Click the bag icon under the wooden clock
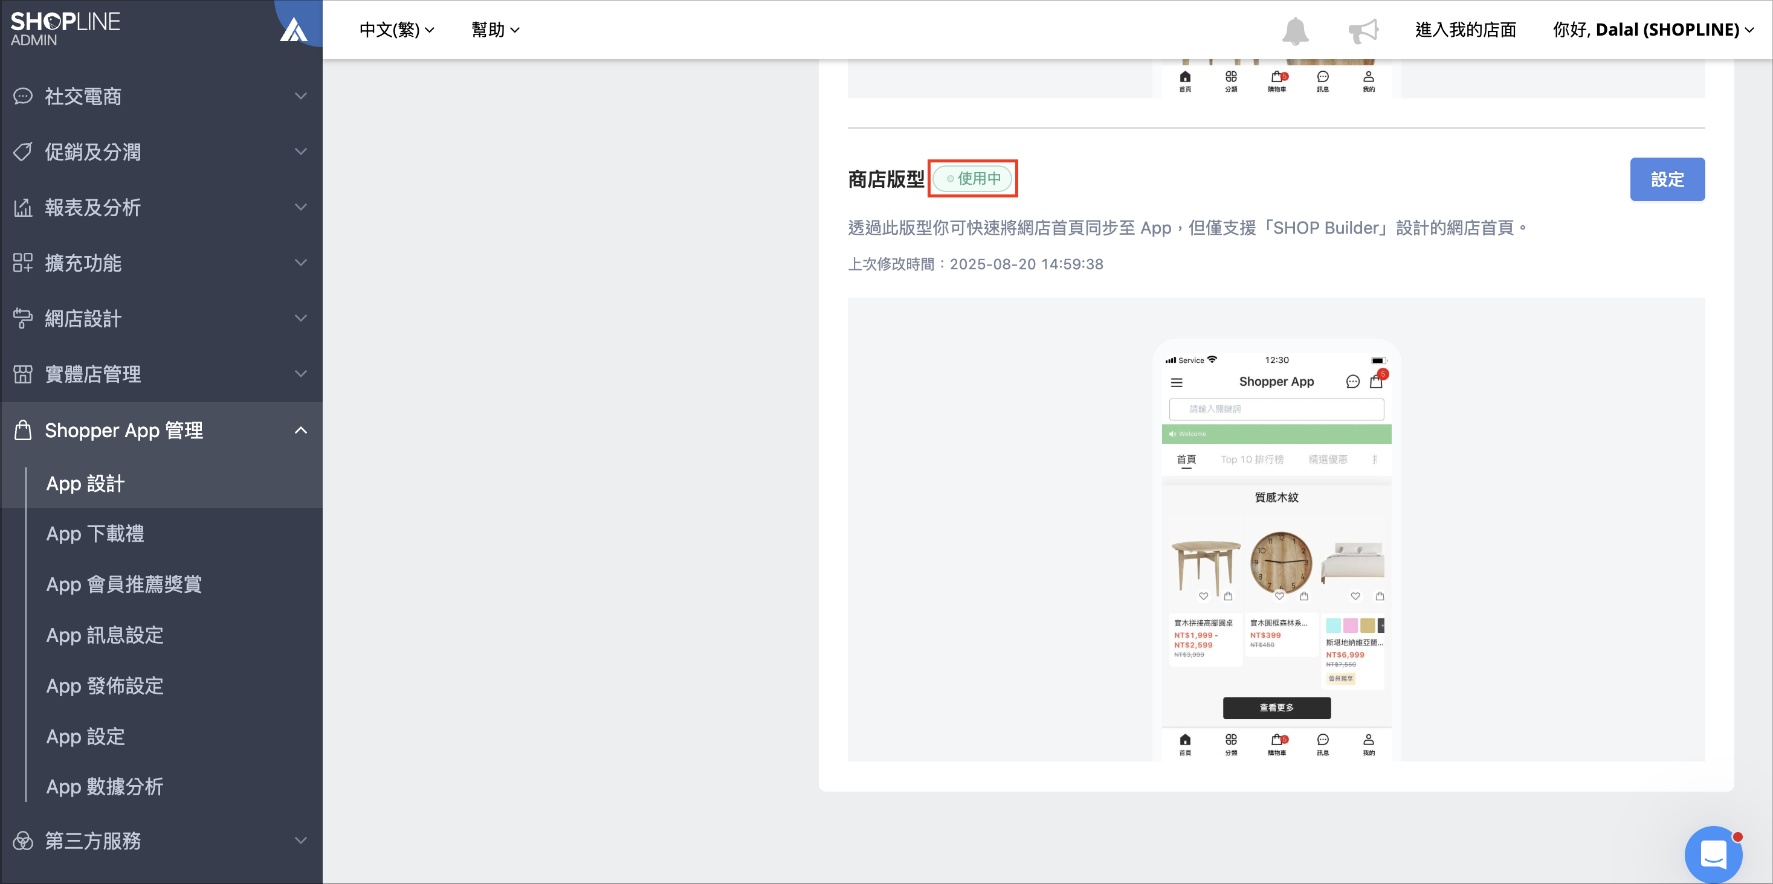 [1303, 596]
